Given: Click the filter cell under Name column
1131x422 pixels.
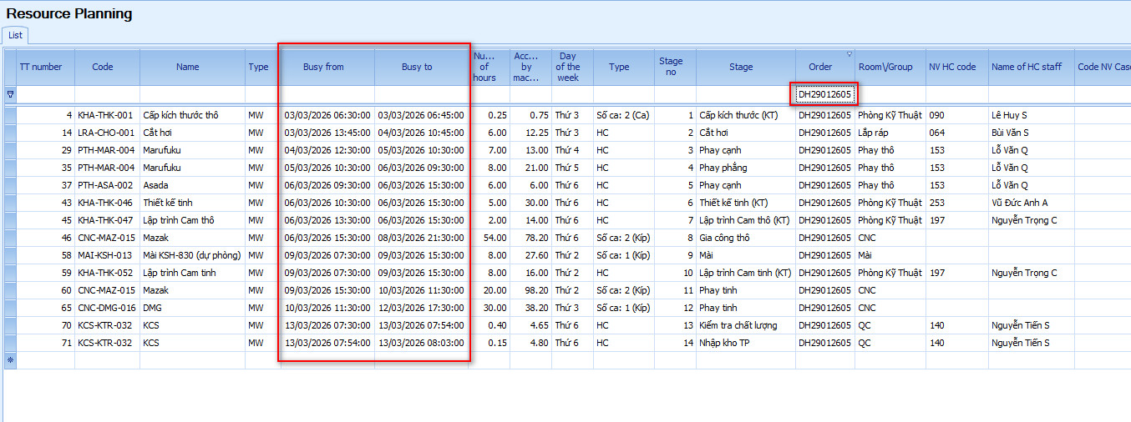Looking at the screenshot, I should (192, 94).
